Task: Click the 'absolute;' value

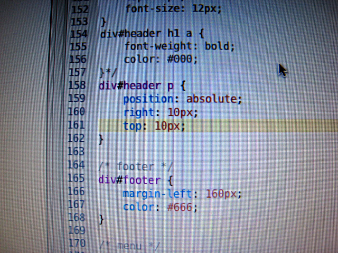Action: (x=214, y=99)
